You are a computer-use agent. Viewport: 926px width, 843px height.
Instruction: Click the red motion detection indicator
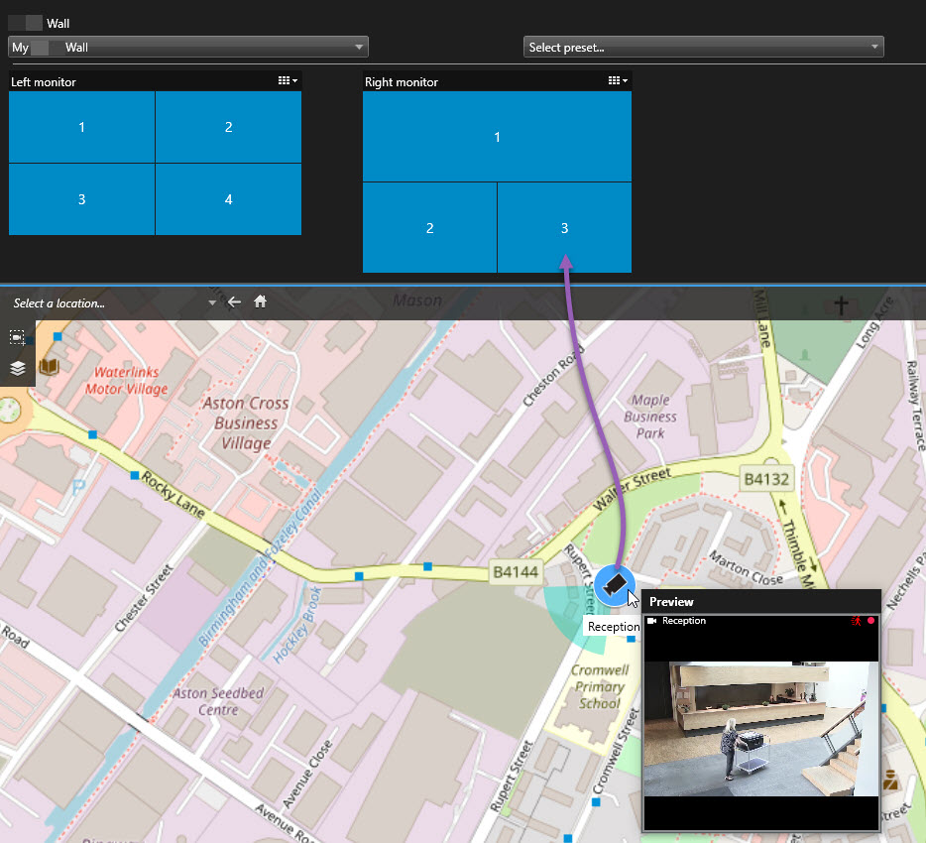(857, 621)
